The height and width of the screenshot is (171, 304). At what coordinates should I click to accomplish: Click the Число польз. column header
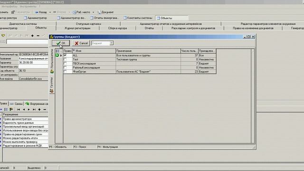pos(190,51)
